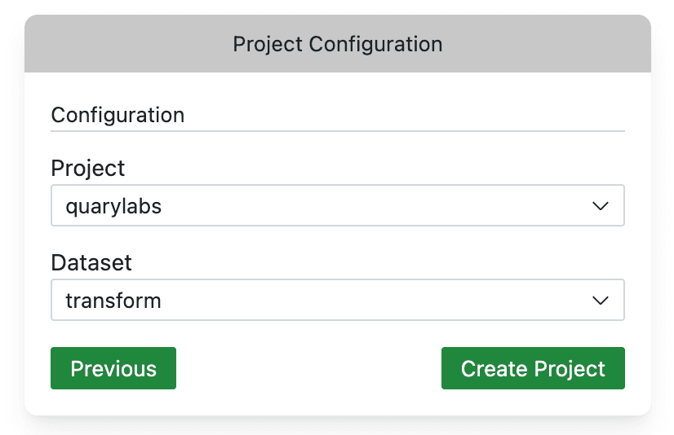Click empty space between Previous and Create Project
674x435 pixels.
[308, 369]
